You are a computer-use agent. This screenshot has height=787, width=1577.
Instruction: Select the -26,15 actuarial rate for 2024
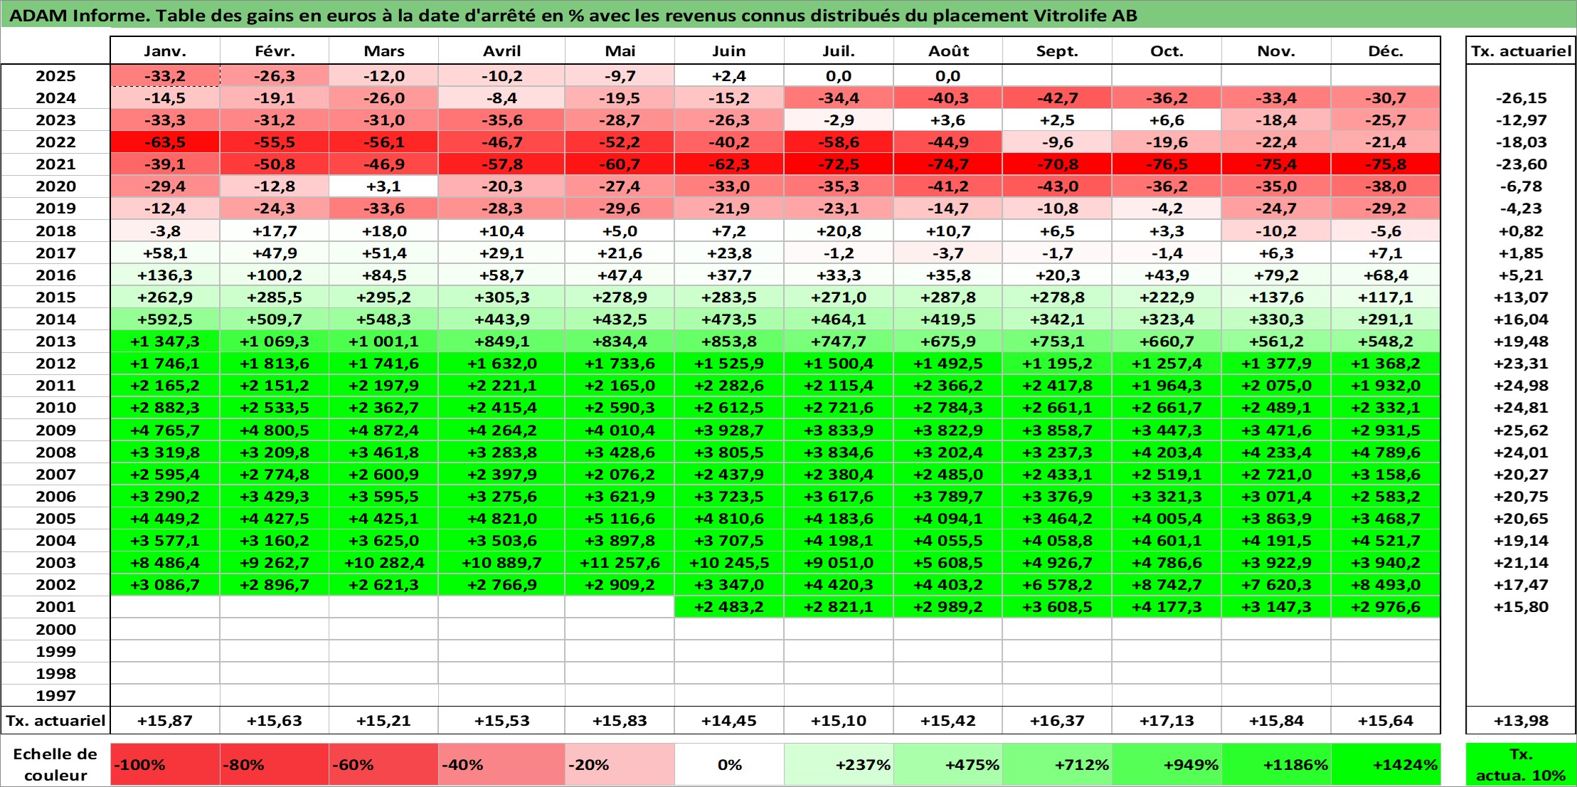pyautogui.click(x=1521, y=98)
